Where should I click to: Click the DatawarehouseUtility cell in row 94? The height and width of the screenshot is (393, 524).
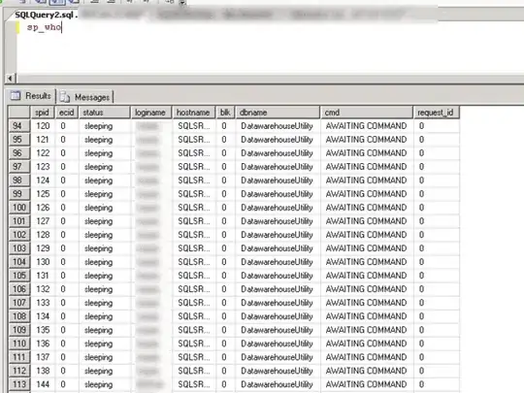[x=277, y=126]
